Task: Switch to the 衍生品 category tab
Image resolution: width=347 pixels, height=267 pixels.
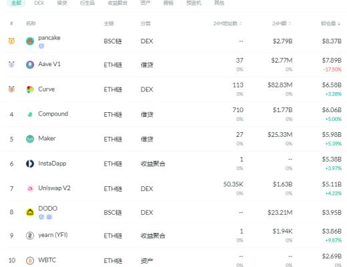Action: pyautogui.click(x=87, y=3)
